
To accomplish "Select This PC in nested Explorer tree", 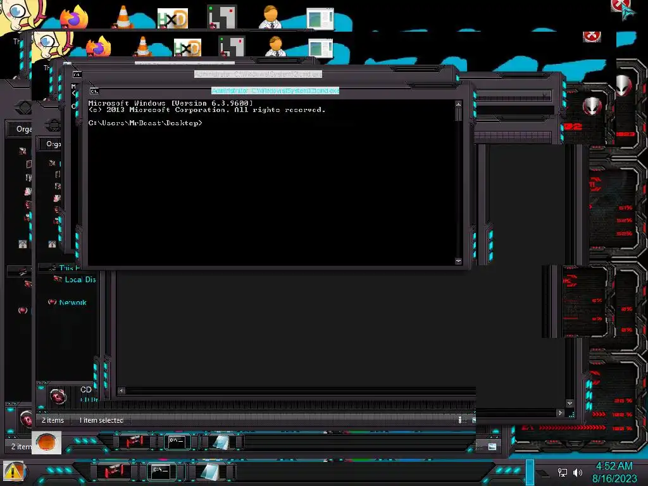I will click(69, 268).
